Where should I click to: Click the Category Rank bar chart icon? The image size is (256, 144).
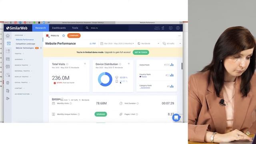tap(172, 86)
